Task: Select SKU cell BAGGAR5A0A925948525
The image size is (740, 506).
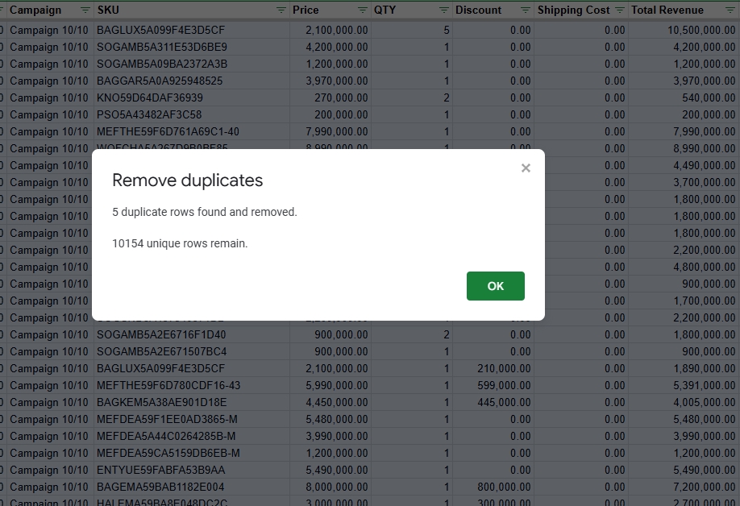Action: click(192, 81)
